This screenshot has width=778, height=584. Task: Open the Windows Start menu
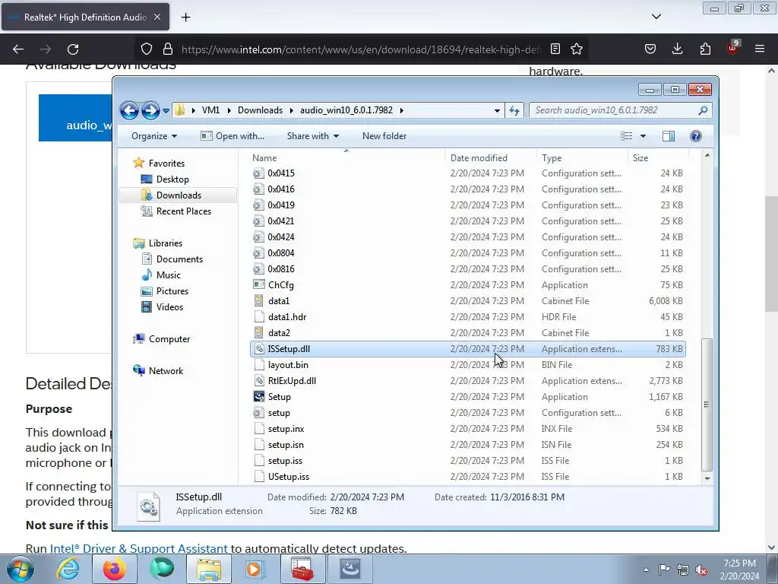coord(21,569)
